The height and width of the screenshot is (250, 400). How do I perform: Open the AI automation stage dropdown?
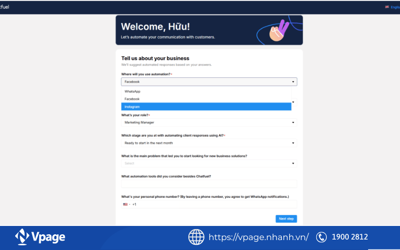point(209,143)
